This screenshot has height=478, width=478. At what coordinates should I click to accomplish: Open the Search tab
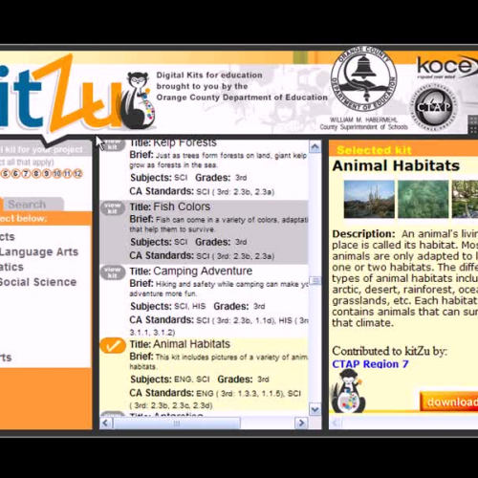(x=33, y=205)
